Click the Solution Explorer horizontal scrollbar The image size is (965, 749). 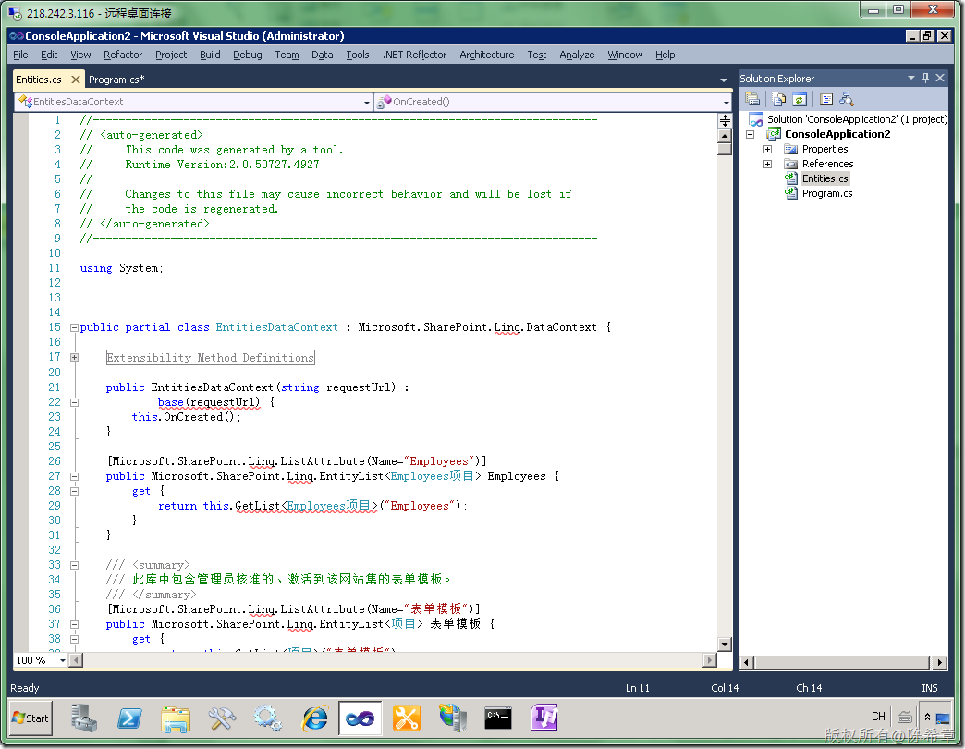pos(842,662)
